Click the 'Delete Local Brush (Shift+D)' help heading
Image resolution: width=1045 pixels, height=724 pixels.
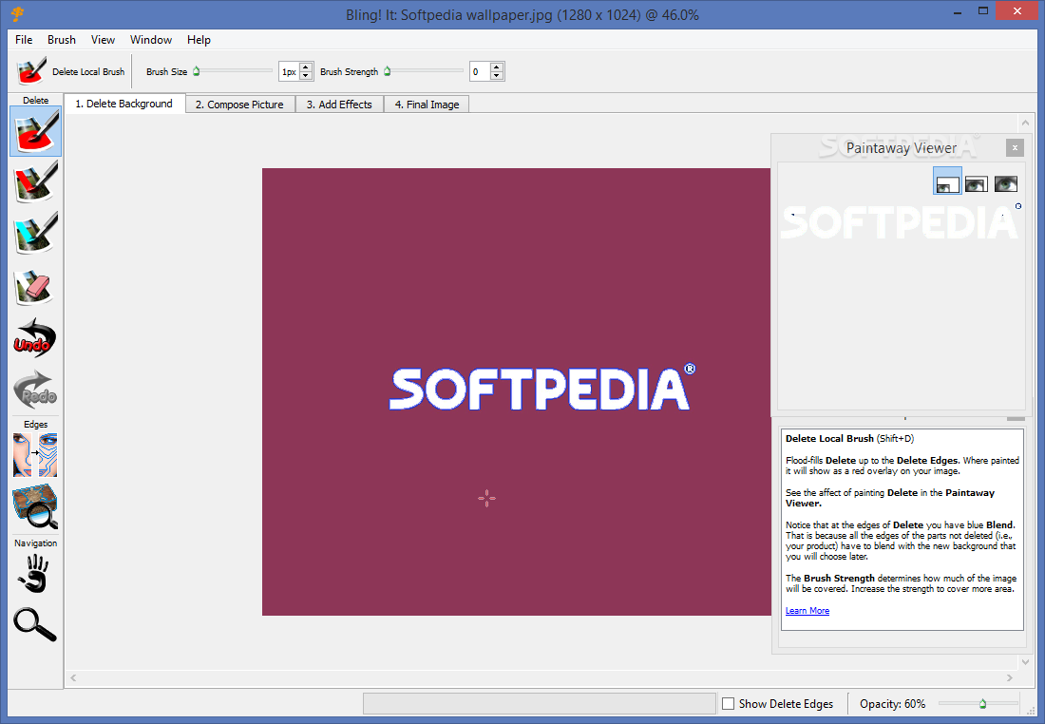coord(849,439)
